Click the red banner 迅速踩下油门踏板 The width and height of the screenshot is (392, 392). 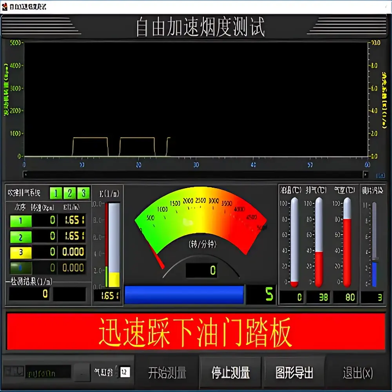(x=196, y=332)
